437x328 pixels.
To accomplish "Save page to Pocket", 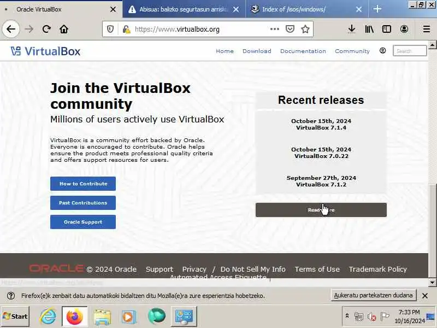I will [x=290, y=29].
